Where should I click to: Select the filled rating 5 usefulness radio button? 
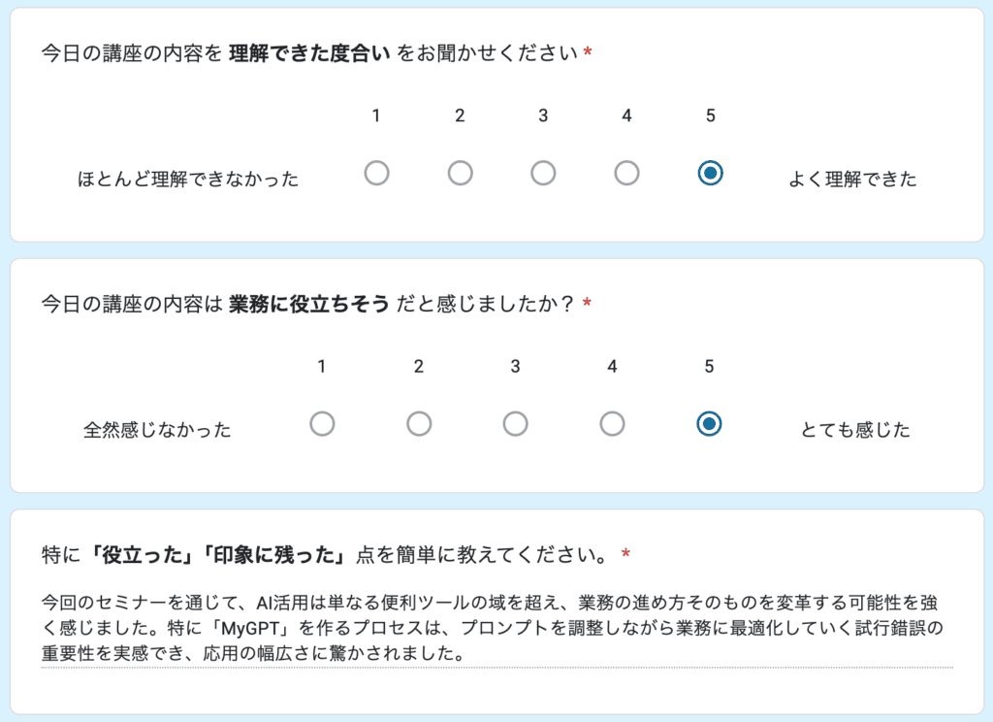click(x=709, y=424)
